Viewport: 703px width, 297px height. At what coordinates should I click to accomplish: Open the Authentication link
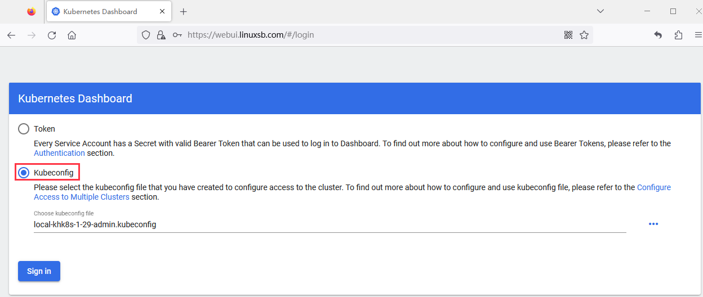(x=59, y=153)
